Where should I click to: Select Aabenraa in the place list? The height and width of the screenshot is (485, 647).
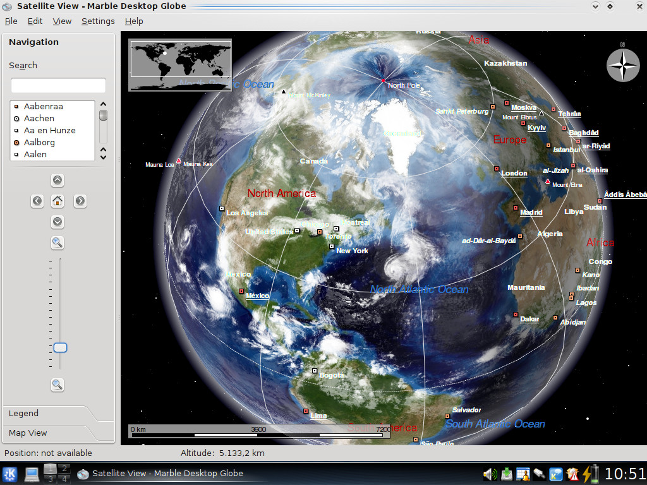[52, 106]
